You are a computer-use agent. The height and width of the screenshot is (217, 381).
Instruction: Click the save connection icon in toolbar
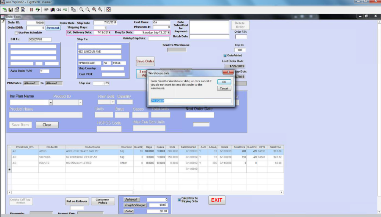coord(10,9)
